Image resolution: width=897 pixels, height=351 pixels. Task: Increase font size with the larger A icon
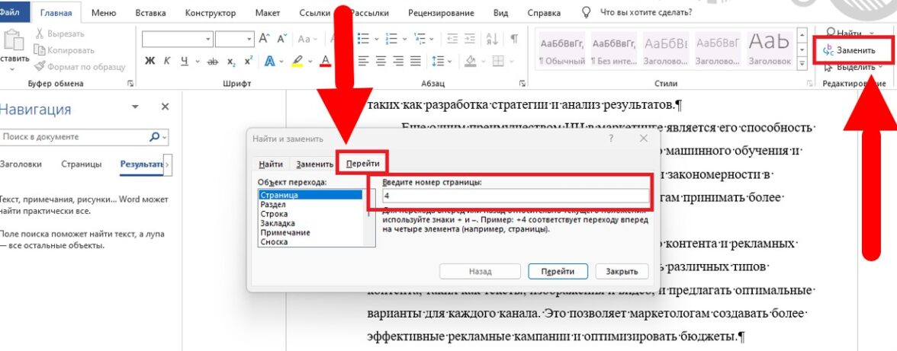(264, 39)
